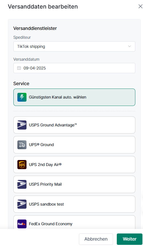Click USPS eagle logo beside Ground Advantage
The width and height of the screenshot is (143, 246).
[22, 125]
